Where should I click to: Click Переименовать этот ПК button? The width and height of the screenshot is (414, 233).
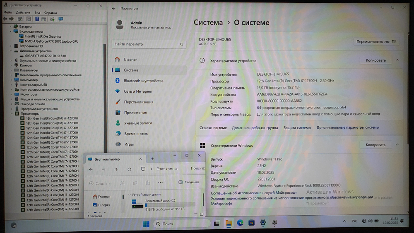pyautogui.click(x=376, y=41)
